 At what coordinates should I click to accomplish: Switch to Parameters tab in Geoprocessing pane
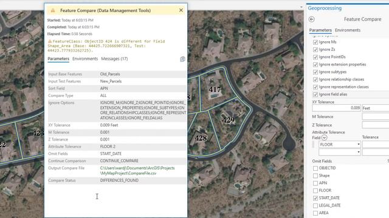(320, 30)
